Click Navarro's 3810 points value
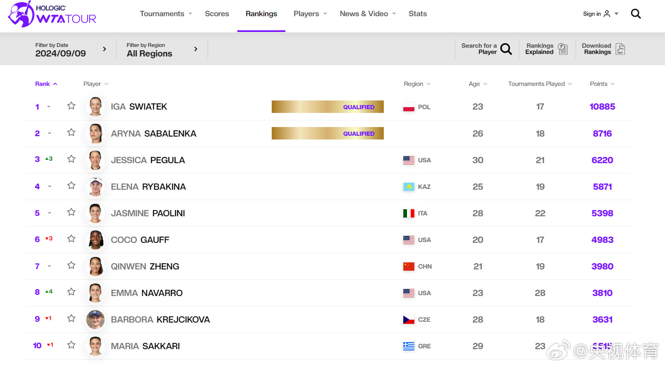Viewport: 665px width, 367px height. 602,293
